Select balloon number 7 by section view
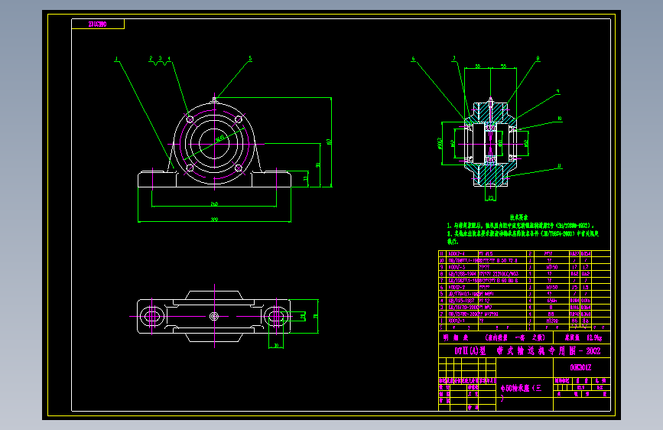The image size is (663, 430). click(x=454, y=58)
